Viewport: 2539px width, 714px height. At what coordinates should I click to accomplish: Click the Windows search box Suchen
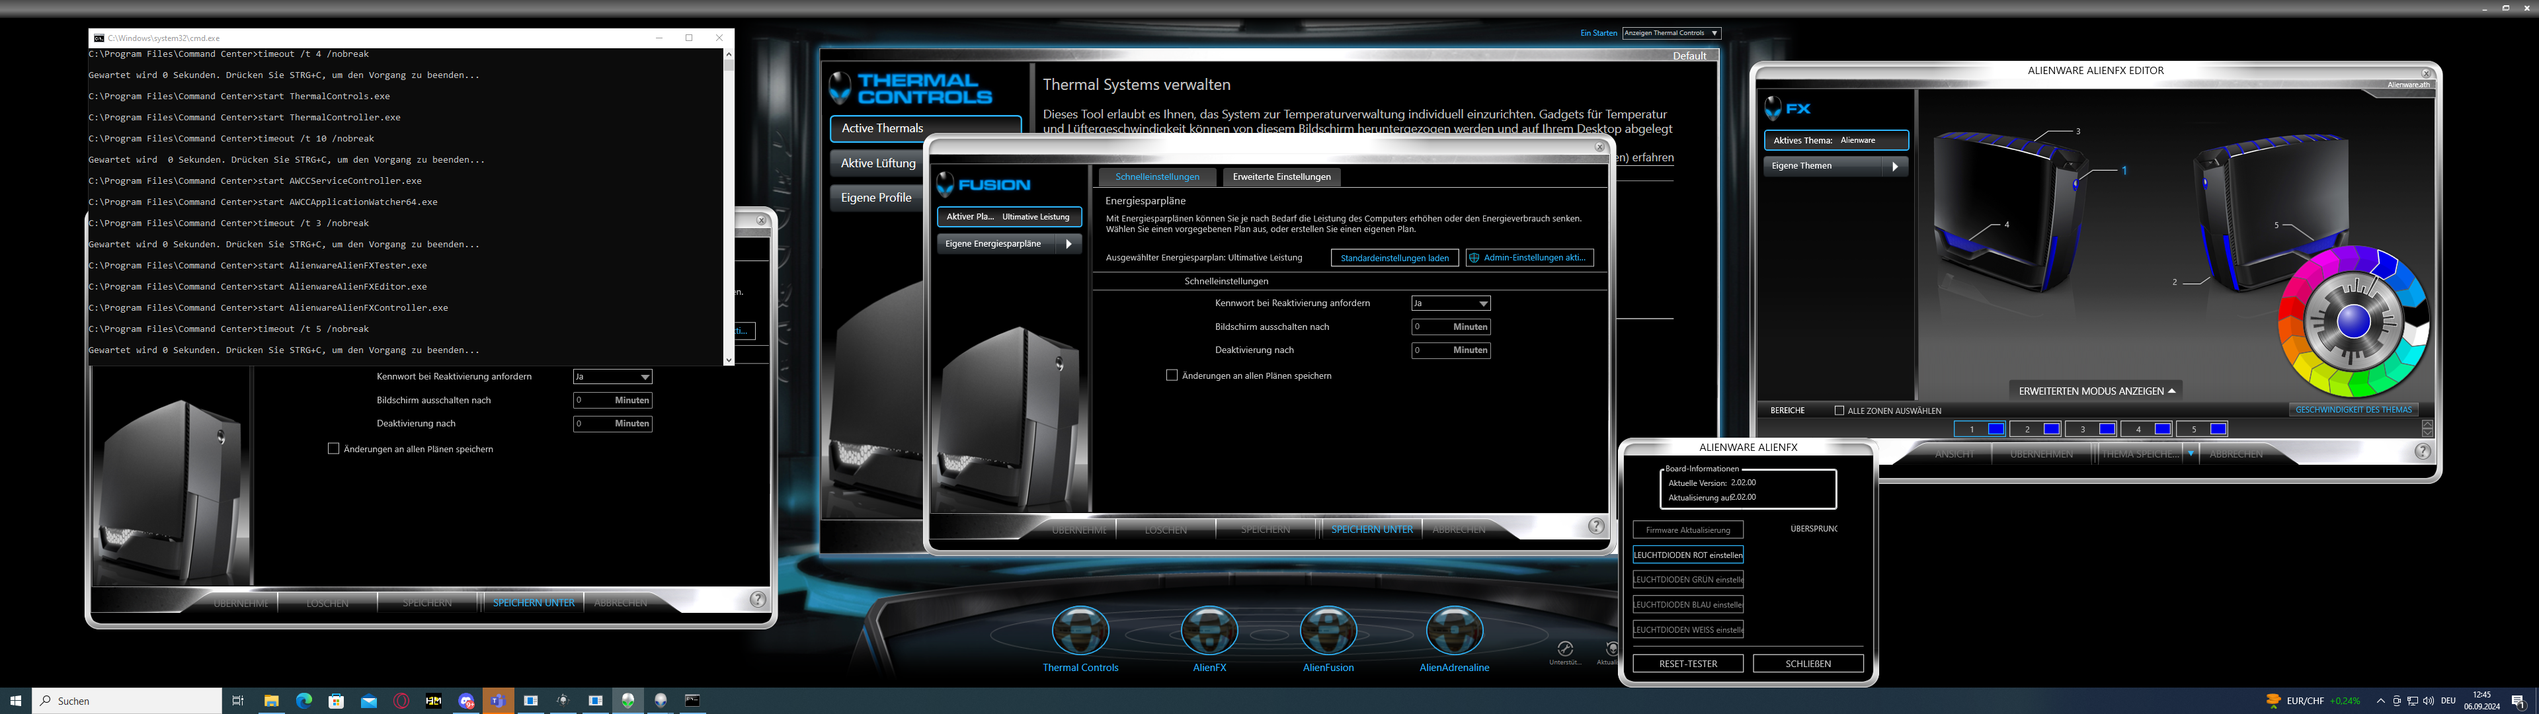pos(127,700)
